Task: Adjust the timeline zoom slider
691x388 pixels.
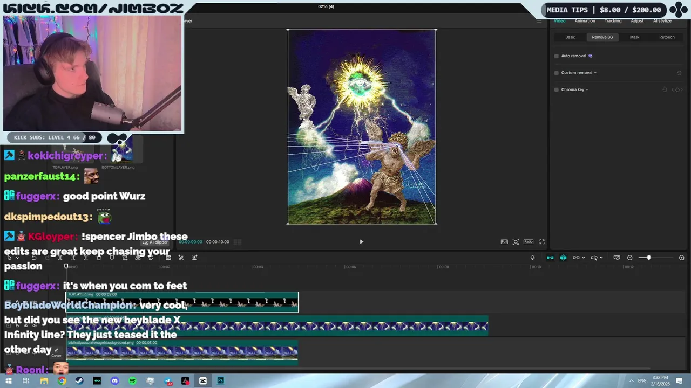Action: coord(648,258)
